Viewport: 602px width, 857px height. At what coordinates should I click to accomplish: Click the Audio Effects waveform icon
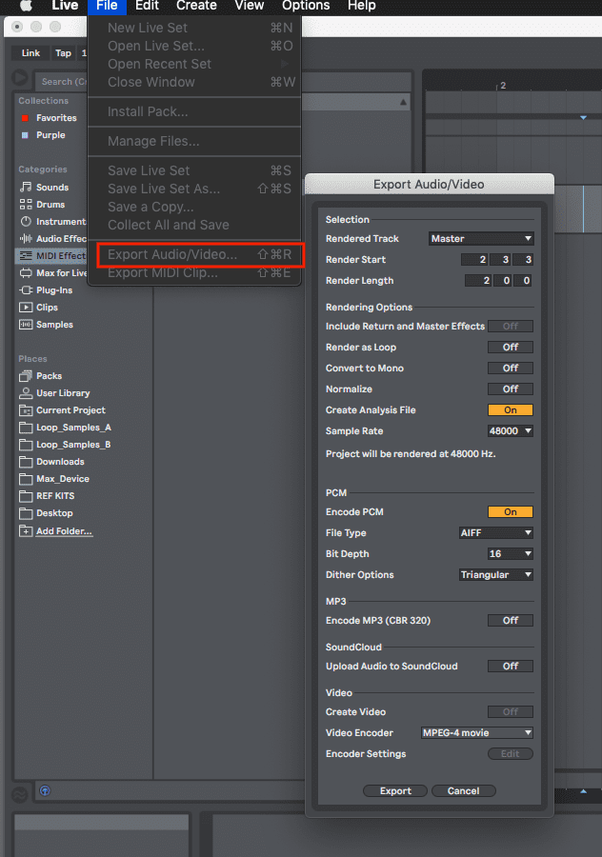(26, 239)
